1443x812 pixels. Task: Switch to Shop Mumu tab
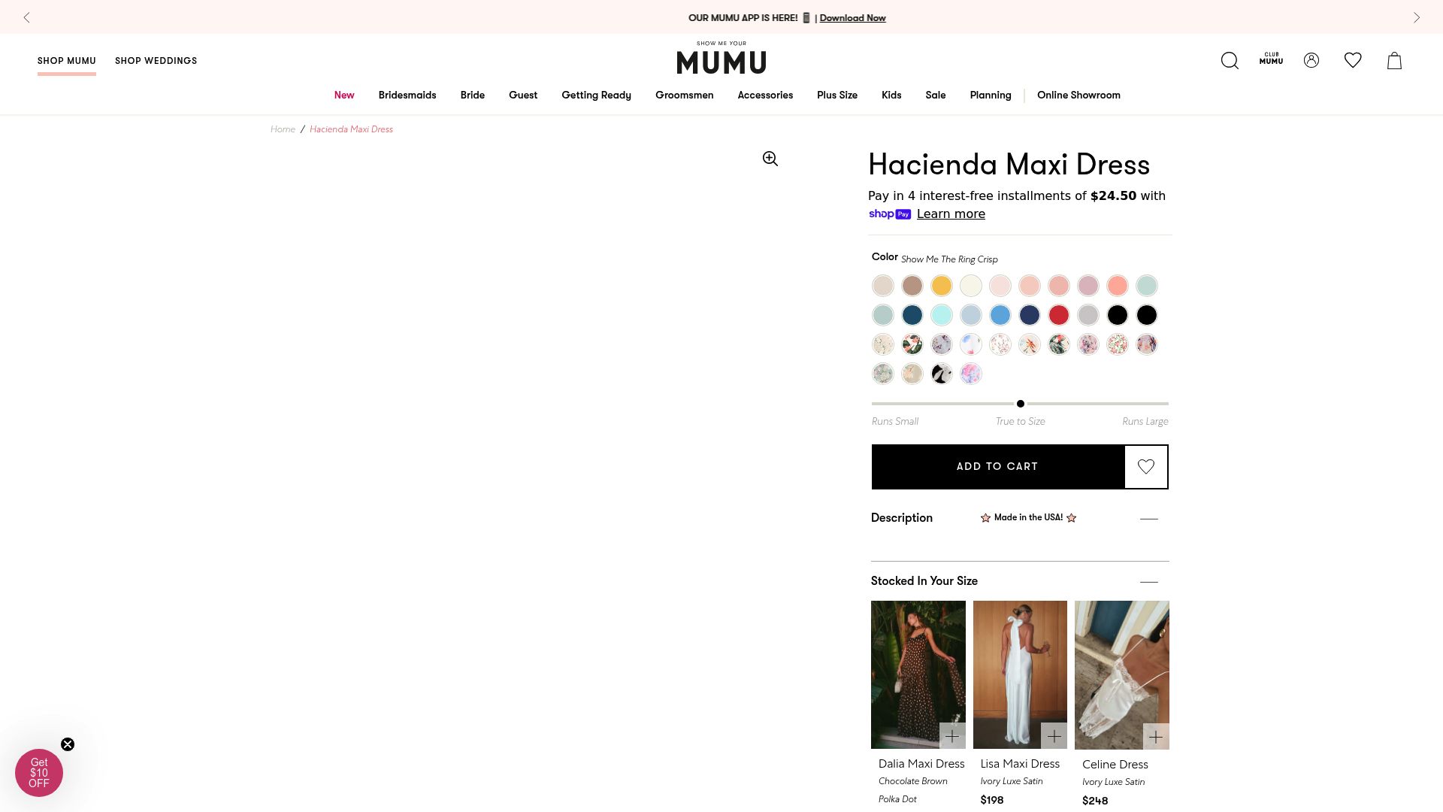(67, 61)
